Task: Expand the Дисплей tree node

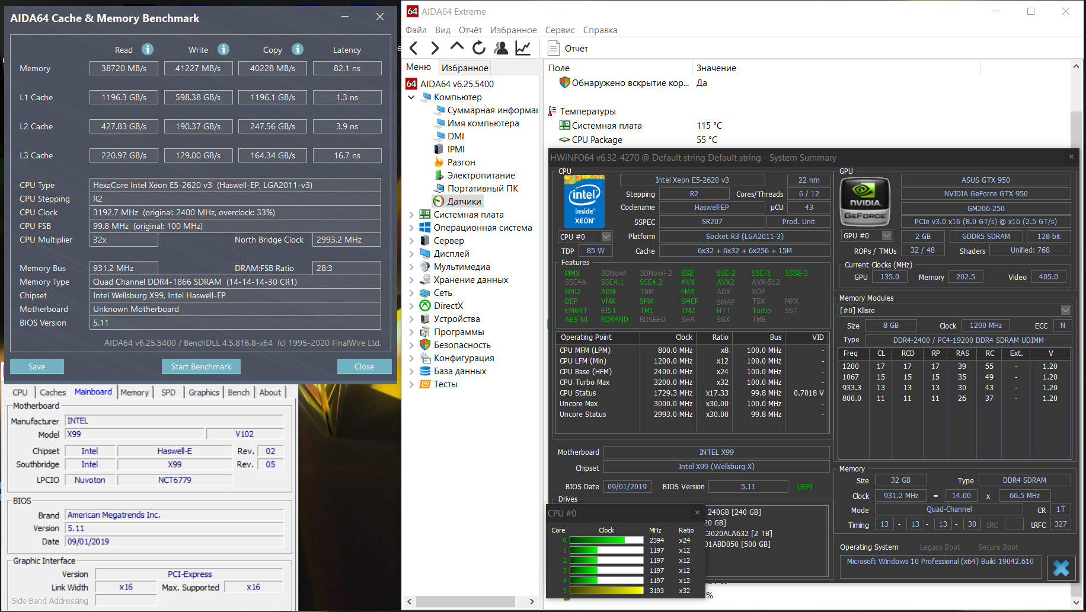Action: click(x=411, y=254)
